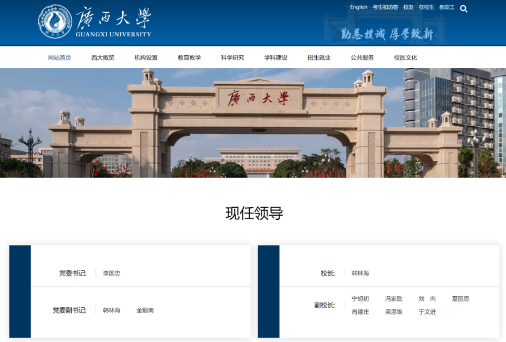Open 肖建庄 vice president profile
Image resolution: width=506 pixels, height=342 pixels.
(361, 311)
